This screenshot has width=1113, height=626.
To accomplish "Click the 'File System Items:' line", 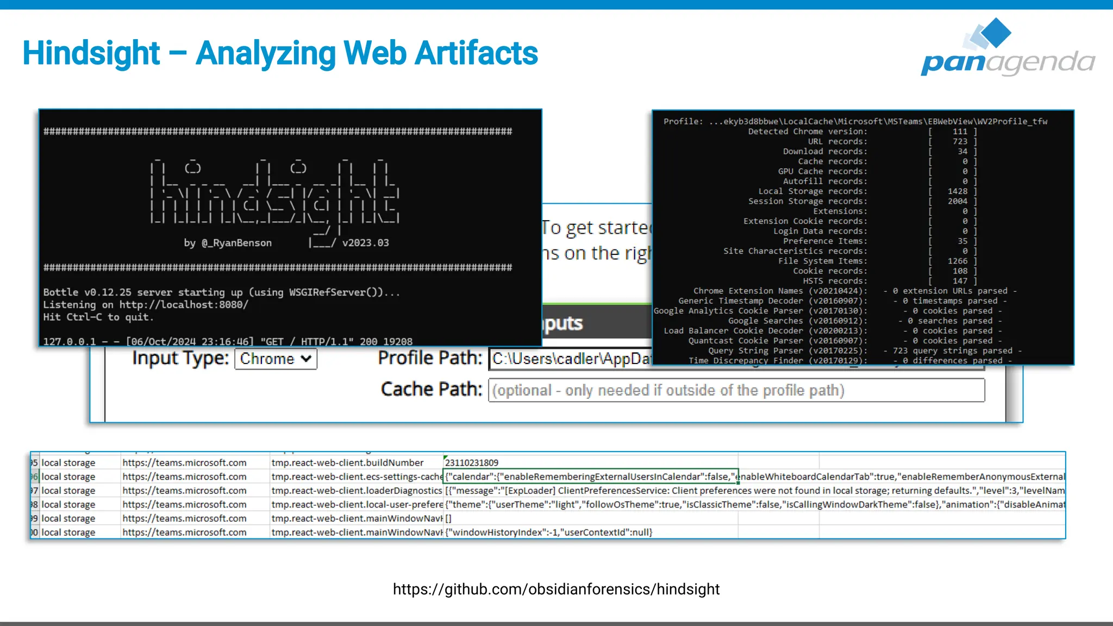I will pos(878,261).
